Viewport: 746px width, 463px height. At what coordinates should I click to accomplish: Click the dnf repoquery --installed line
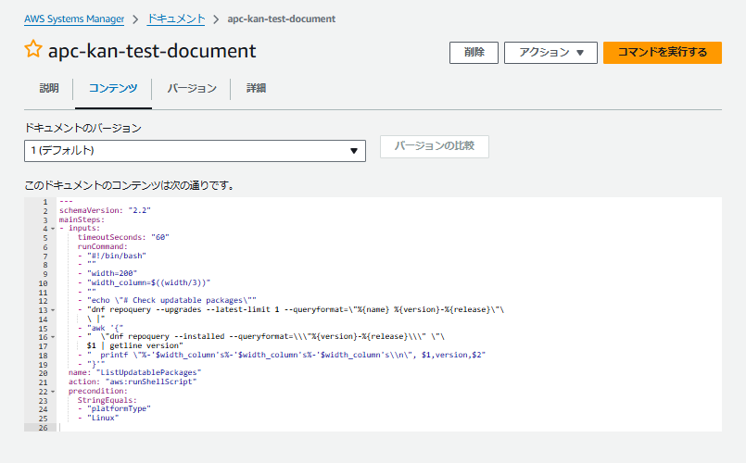[x=261, y=336]
